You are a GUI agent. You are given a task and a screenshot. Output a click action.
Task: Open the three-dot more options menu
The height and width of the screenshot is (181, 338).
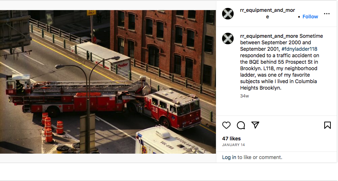point(327,14)
